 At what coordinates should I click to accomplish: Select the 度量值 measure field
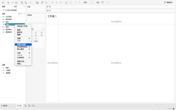click(x=8, y=73)
